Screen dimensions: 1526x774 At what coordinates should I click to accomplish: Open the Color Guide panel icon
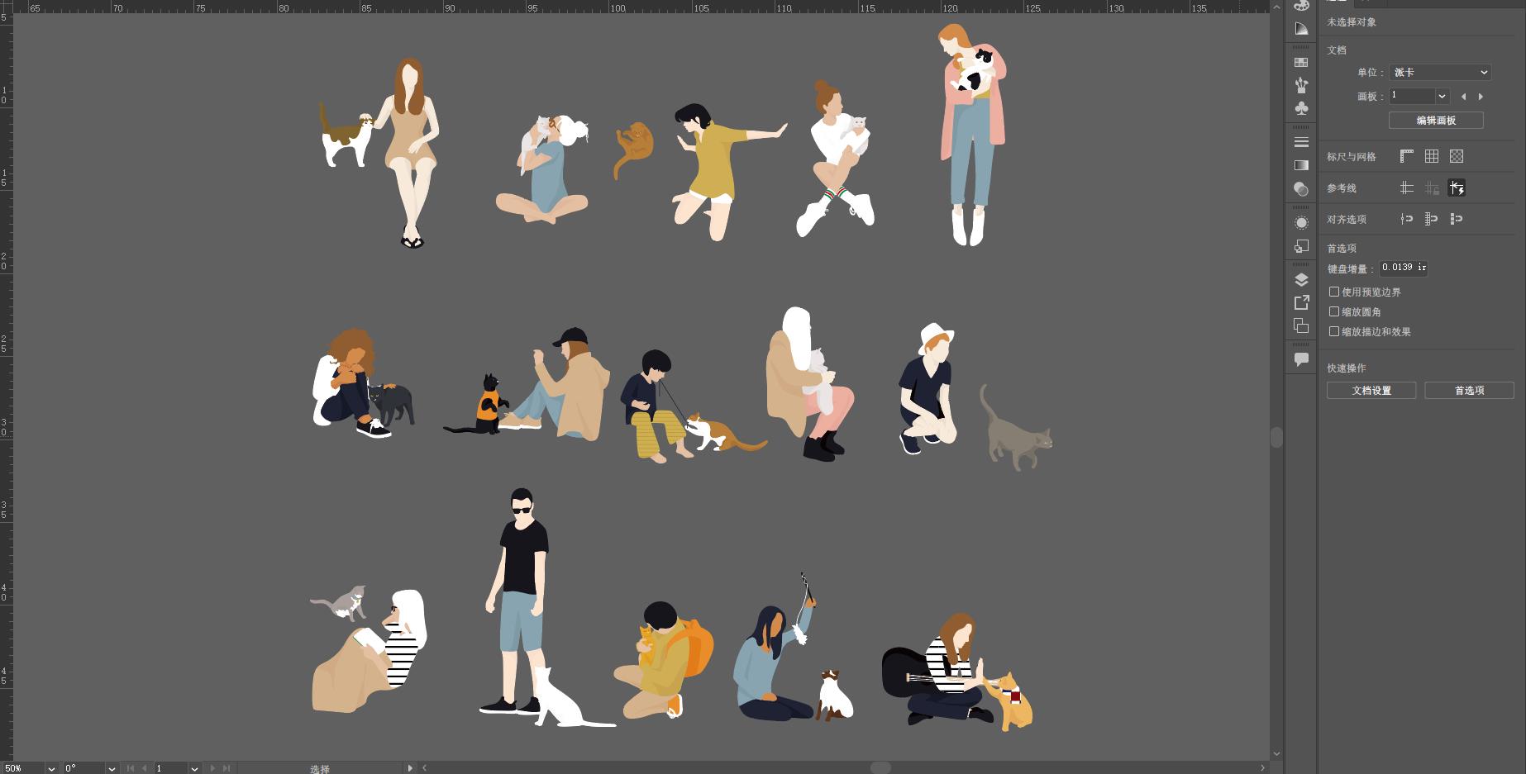1301,28
